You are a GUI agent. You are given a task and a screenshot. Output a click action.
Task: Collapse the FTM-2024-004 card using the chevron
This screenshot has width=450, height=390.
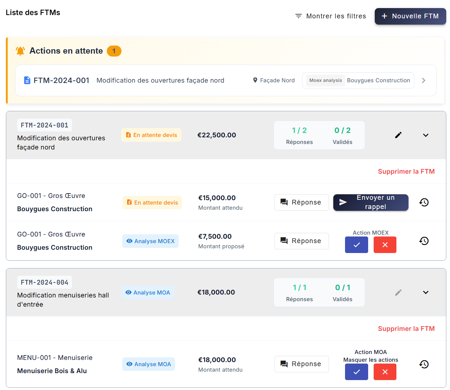(425, 292)
